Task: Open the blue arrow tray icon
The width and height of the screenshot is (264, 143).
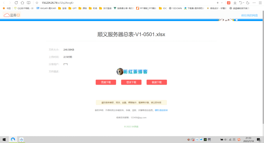Action: point(201,139)
